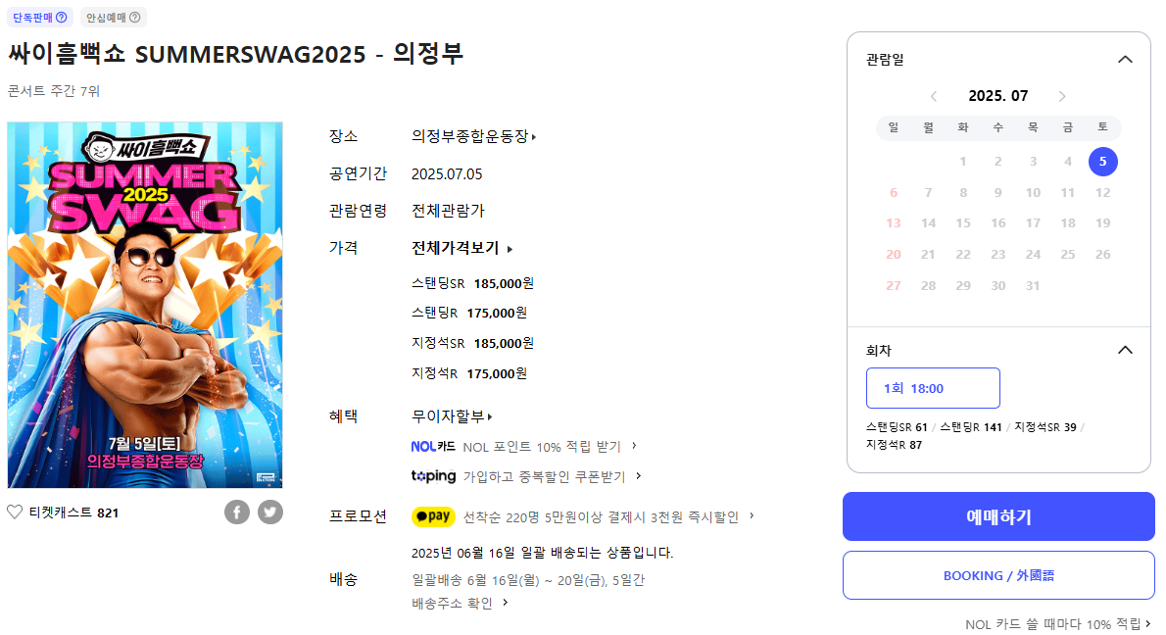
Task: Toggle the wishlist heart icon
Action: 16,510
